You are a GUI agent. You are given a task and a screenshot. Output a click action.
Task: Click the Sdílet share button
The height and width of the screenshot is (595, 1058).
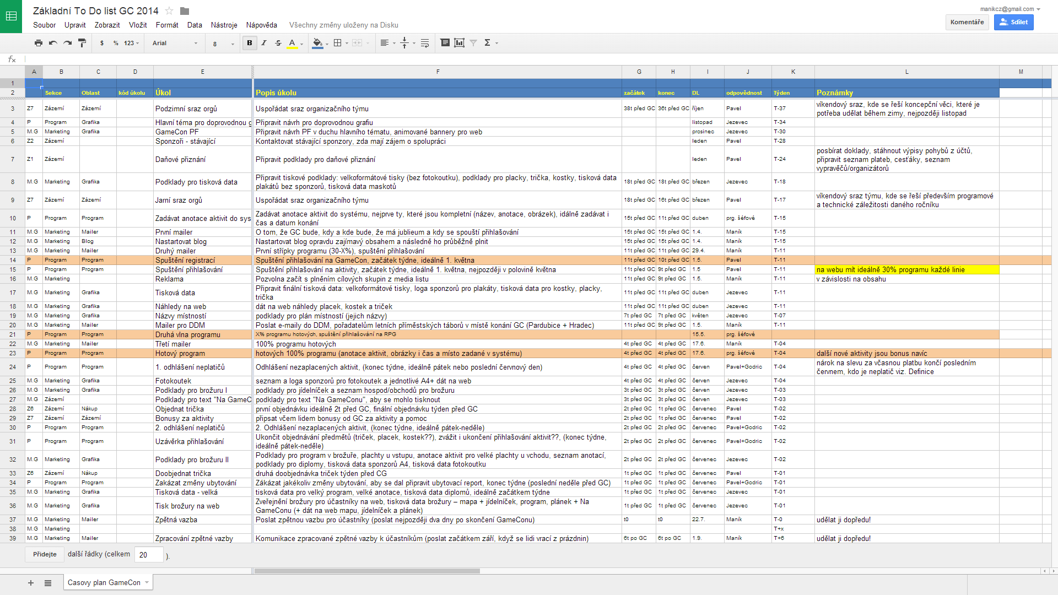pyautogui.click(x=1013, y=22)
